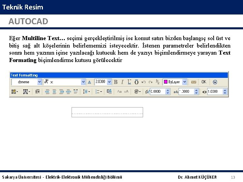Toggle Overline formatting
The height and width of the screenshot is (182, 243).
[x=136, y=82]
